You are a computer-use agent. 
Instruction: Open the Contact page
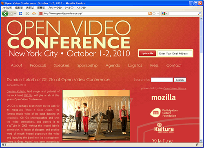[x=174, y=65]
